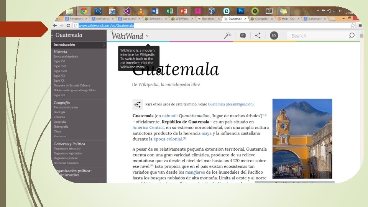Switch to the 'herramient' tab
The height and width of the screenshot is (207, 368).
click(76, 18)
